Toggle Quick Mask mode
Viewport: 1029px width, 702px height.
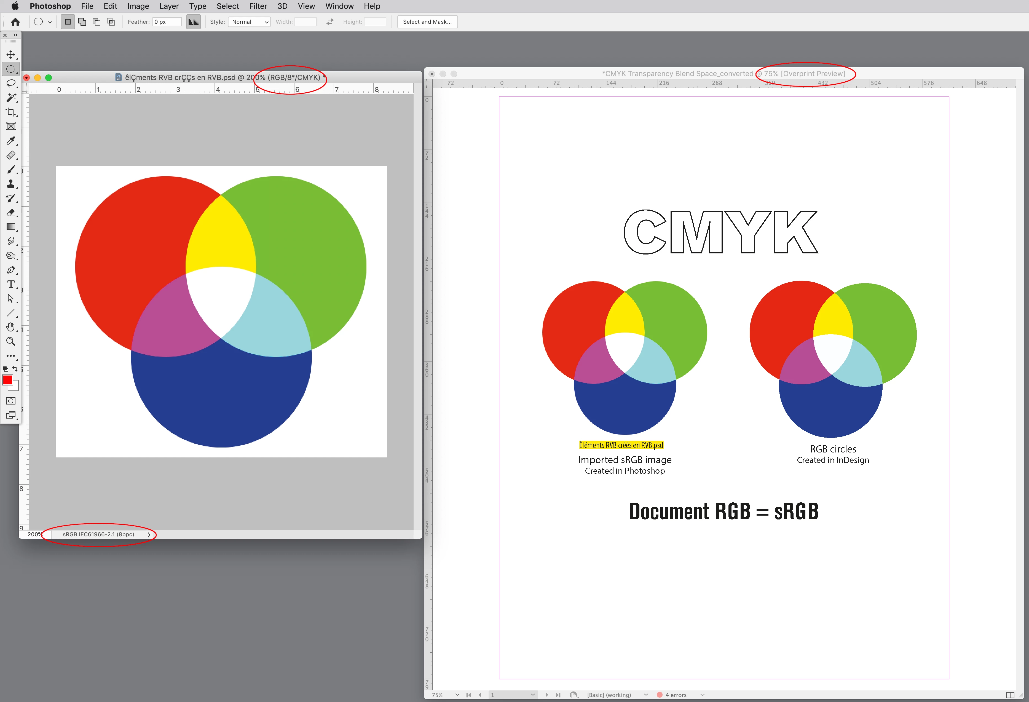(11, 401)
